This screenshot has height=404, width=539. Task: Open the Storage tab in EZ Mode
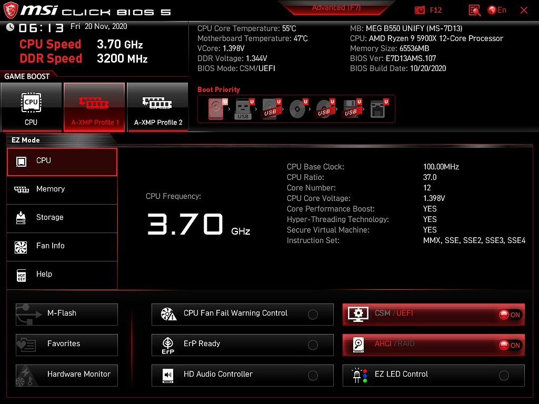pyautogui.click(x=62, y=218)
